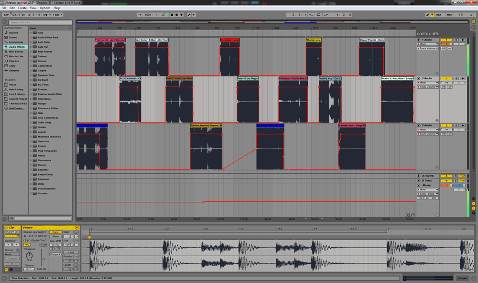Open track 1 Audio Mixer device chooser
478x283 pixels.
pyautogui.click(x=428, y=44)
